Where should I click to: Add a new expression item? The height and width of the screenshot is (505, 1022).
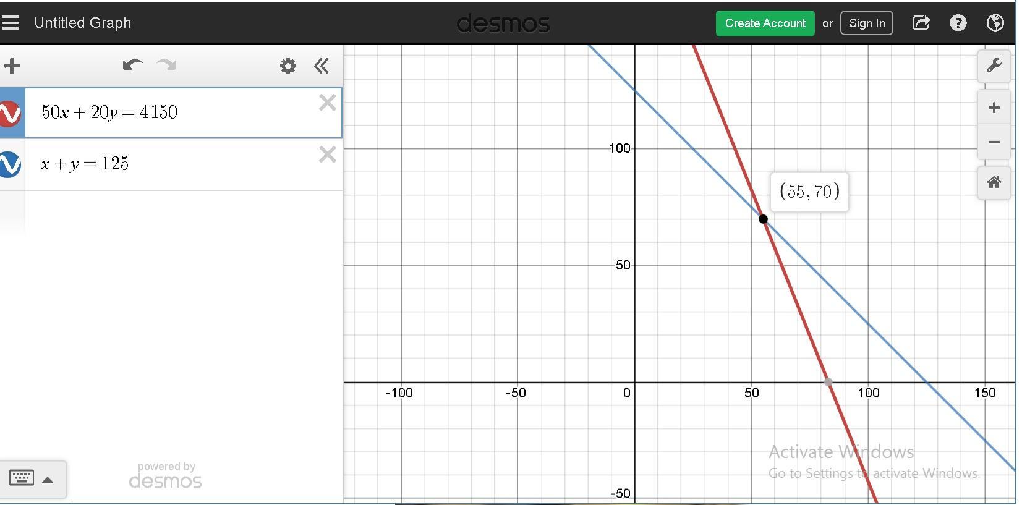(12, 66)
